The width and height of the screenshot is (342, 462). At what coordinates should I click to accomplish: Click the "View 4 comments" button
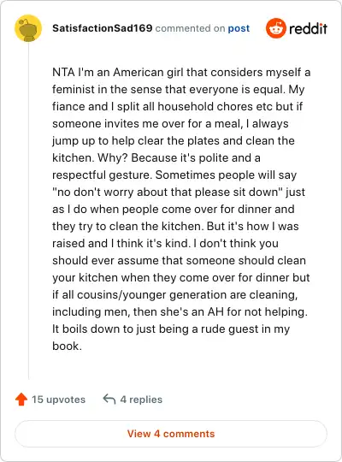tap(171, 434)
